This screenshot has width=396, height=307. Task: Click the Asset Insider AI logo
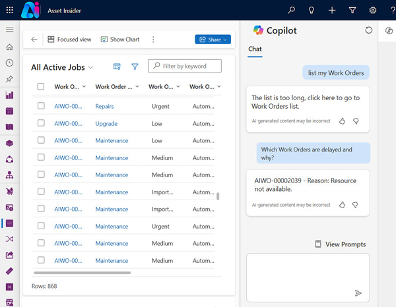pos(30,10)
